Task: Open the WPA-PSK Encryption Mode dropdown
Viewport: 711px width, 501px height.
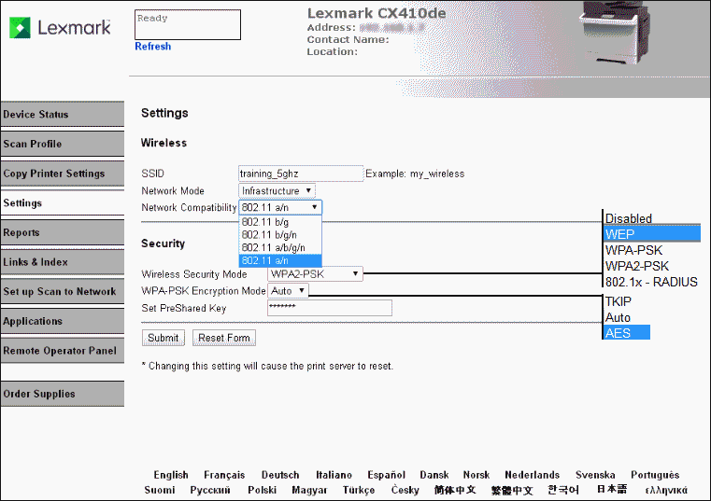Action: [x=288, y=291]
